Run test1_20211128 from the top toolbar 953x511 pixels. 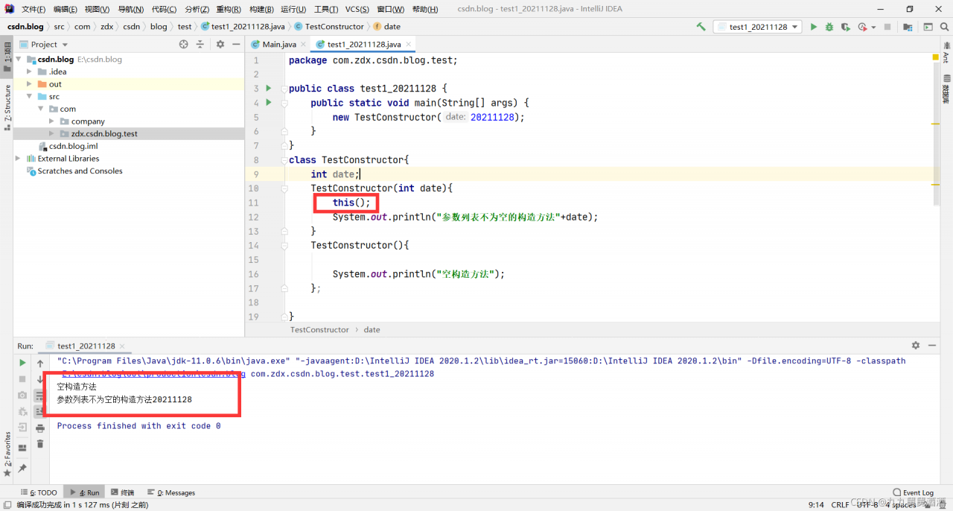tap(815, 27)
